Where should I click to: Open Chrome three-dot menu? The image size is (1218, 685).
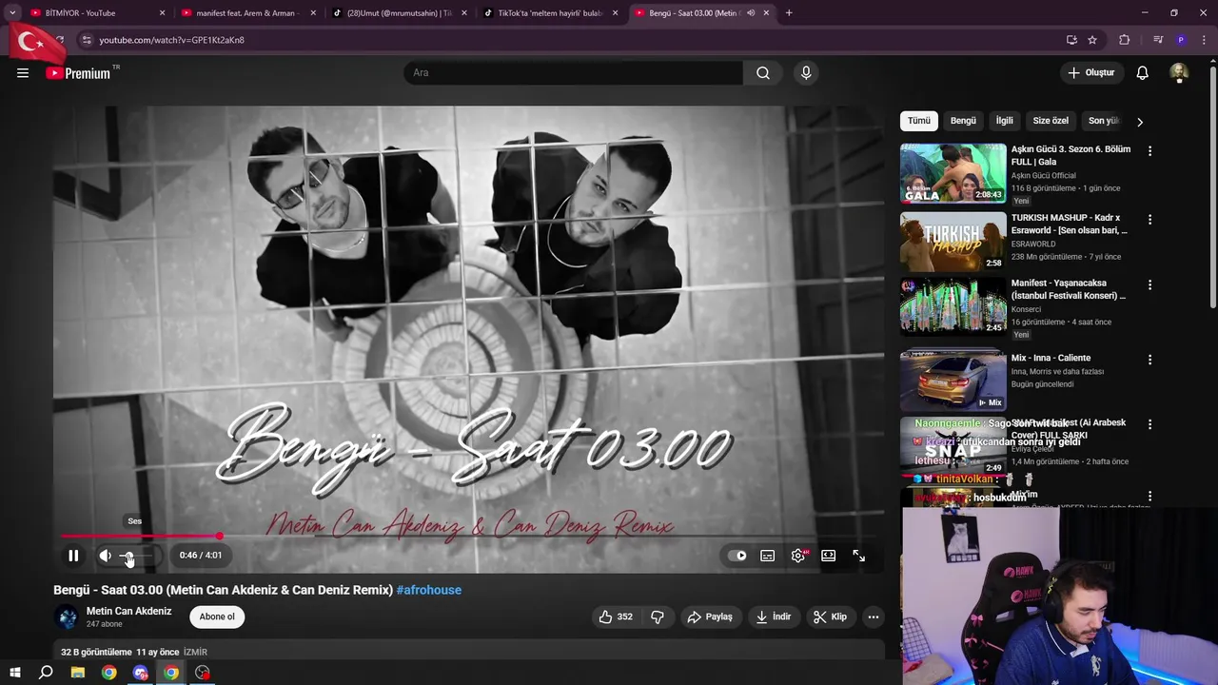(1205, 40)
